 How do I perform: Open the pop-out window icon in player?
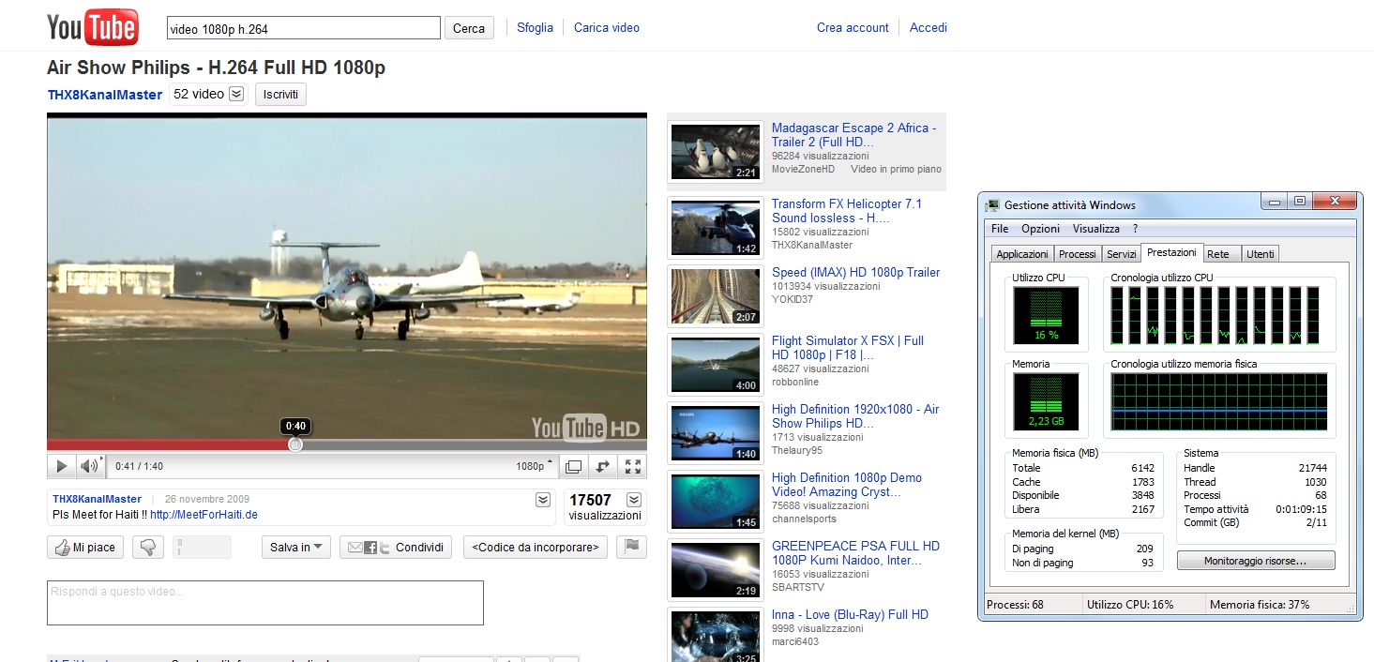[x=572, y=466]
